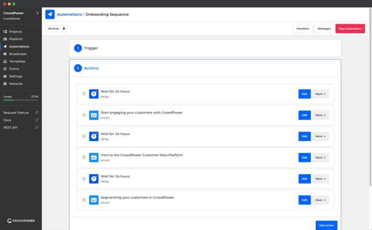Edit the third Wait for 24 hours action

point(304,178)
